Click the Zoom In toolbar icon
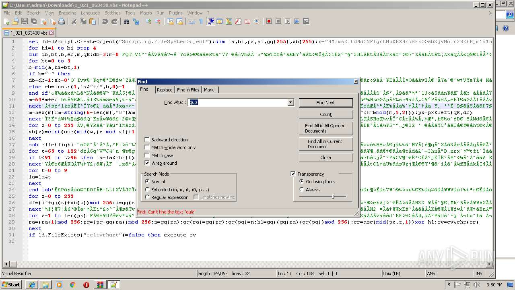515x290 pixels. point(148,21)
